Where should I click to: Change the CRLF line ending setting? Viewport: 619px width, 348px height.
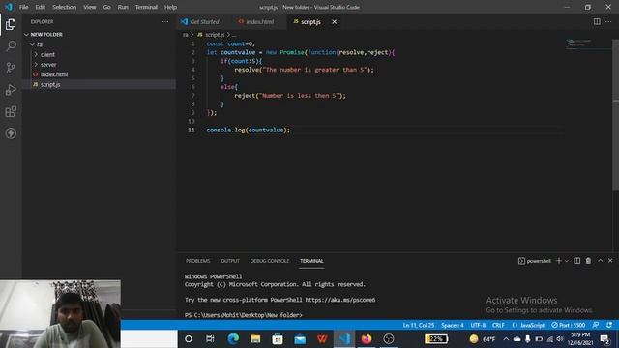498,325
